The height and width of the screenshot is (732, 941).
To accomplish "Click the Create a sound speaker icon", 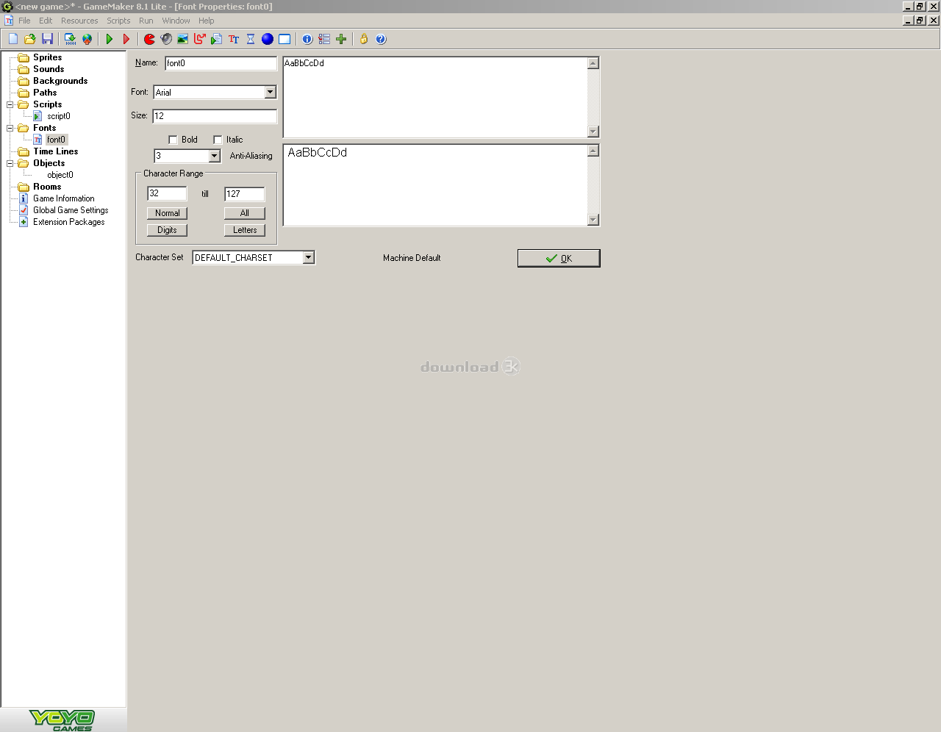I will click(166, 39).
